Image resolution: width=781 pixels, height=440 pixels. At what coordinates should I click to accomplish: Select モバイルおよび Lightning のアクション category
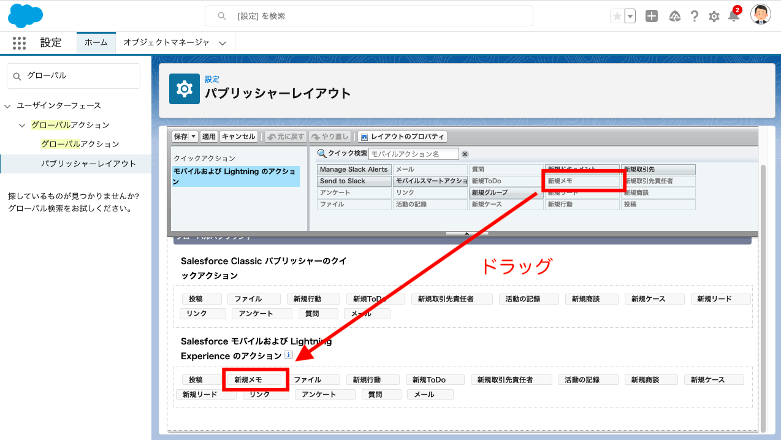tap(236, 176)
